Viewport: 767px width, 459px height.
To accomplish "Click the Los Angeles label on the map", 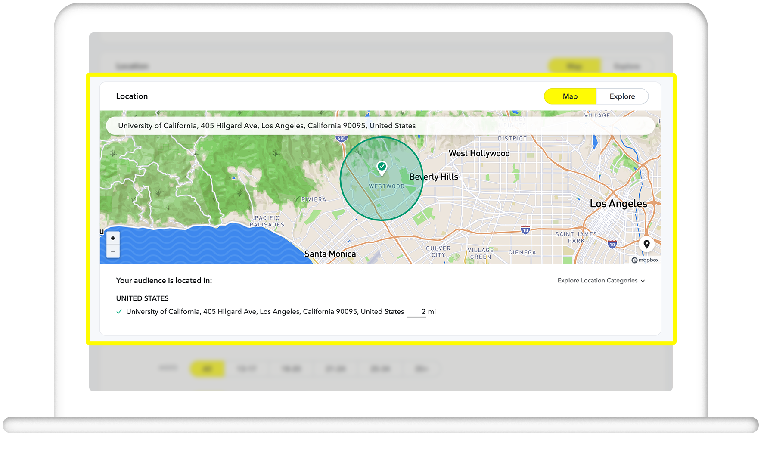I will tap(618, 203).
